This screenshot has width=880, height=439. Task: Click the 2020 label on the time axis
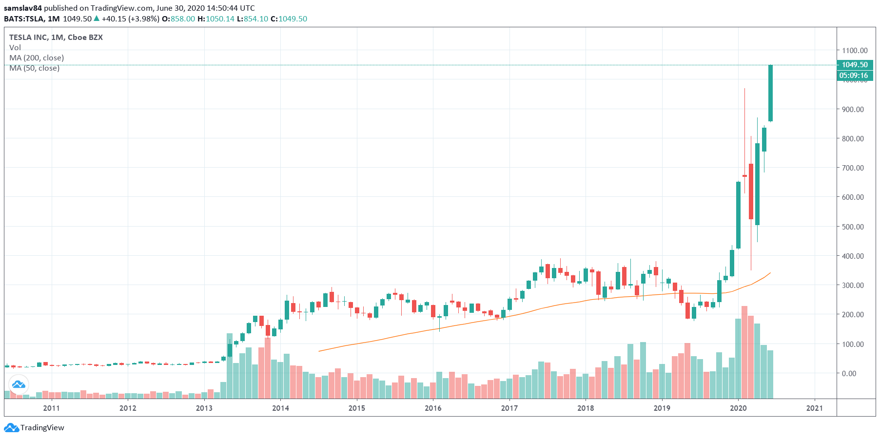pos(738,408)
